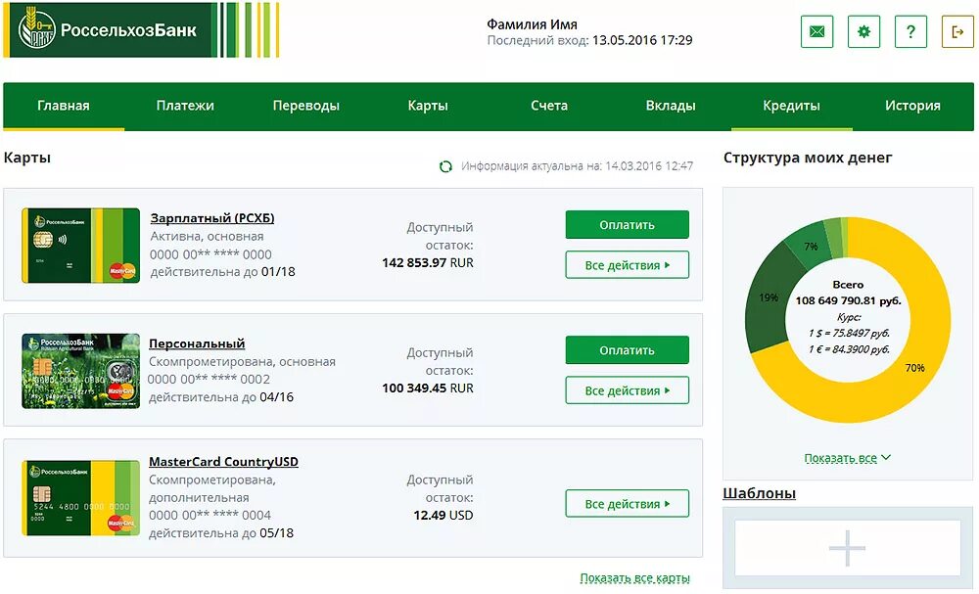Click the balance 12.49 USD

coord(443,516)
